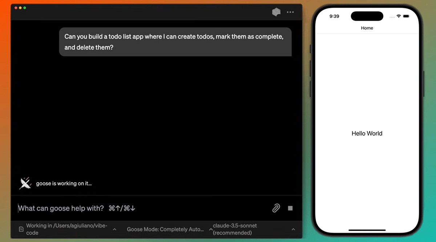
Task: Open the three-dots more options menu
Action: (x=290, y=12)
